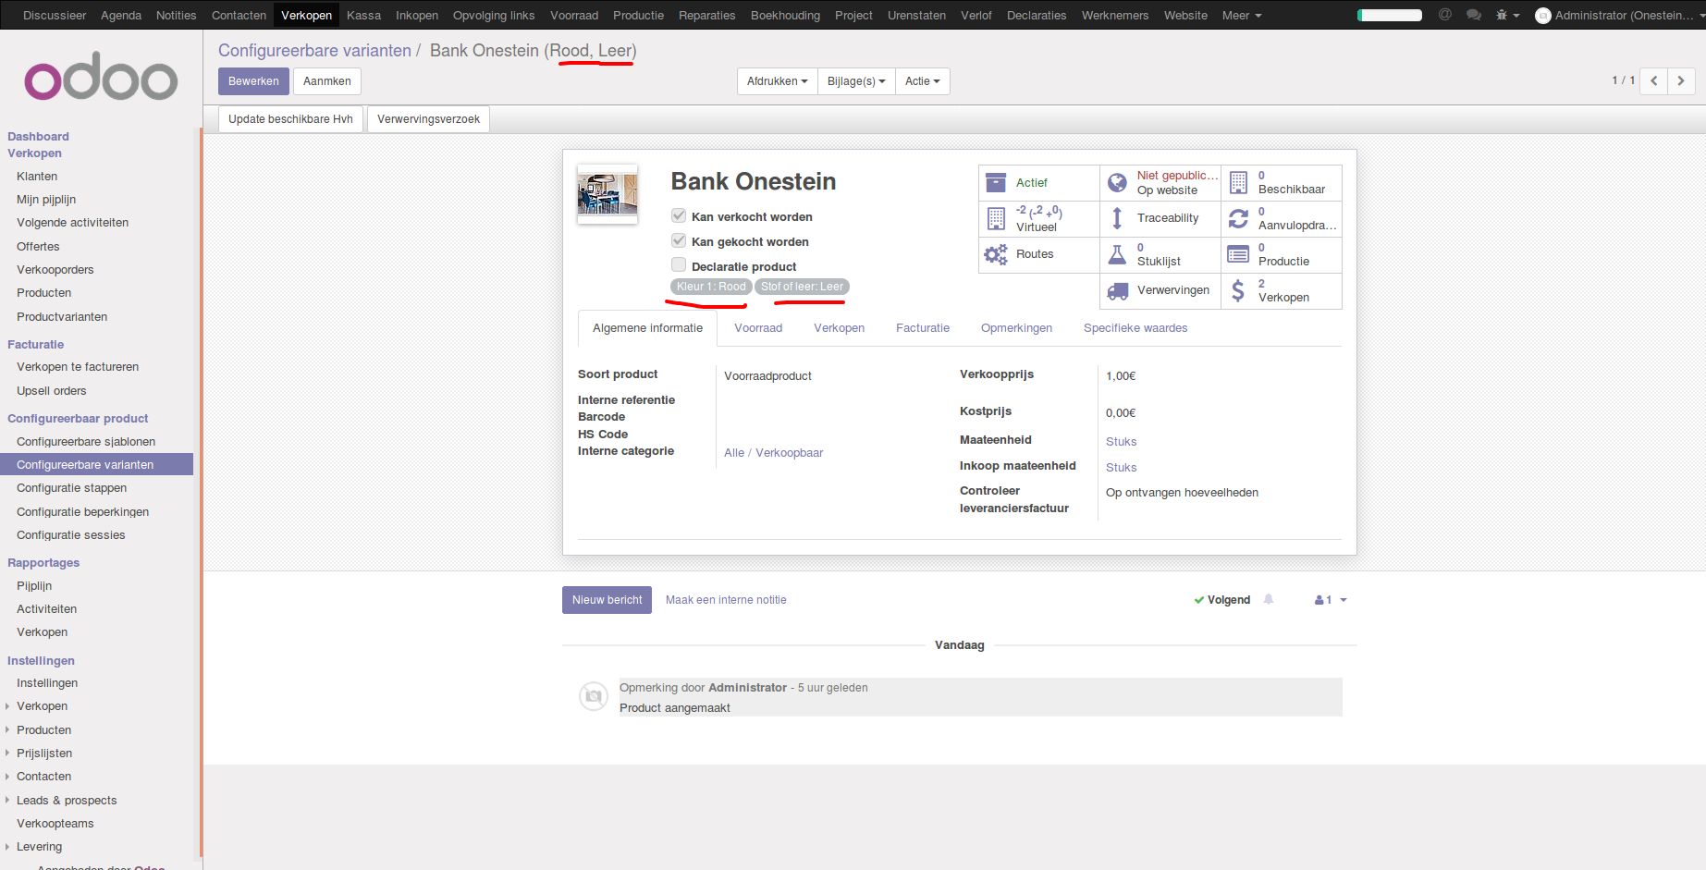Uncheck the Kan verkocht worden checkbox
This screenshot has height=870, width=1706.
[679, 215]
